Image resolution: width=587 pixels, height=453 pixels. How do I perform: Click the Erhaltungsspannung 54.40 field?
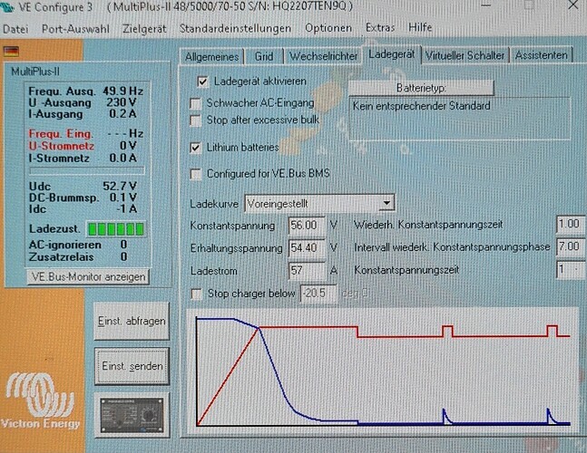[307, 248]
